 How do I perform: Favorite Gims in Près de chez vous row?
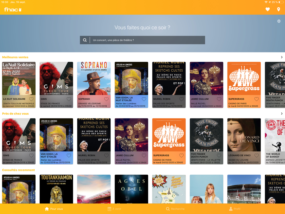[31, 156]
